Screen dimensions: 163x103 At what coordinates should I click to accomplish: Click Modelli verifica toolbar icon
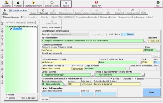(133, 12)
